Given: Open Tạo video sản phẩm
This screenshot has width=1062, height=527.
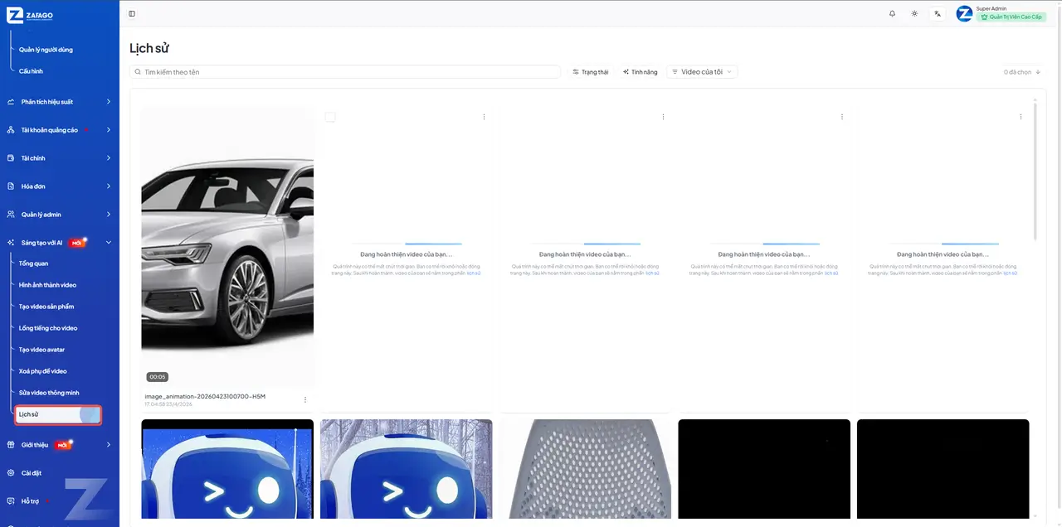Looking at the screenshot, I should pyautogui.click(x=46, y=307).
